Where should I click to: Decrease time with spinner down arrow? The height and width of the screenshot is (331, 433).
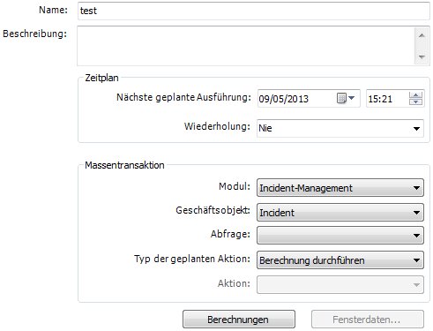click(415, 102)
